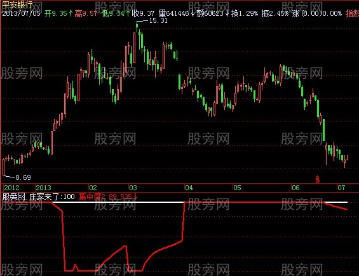Select the 03 month marker on time axis
Screen dimensions: 359x276
pos(133,188)
